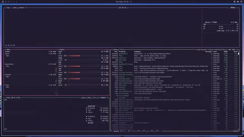The image size is (244, 137).
Task: Toggle the tree view option in the proc header
Action: pyautogui.click(x=223, y=49)
